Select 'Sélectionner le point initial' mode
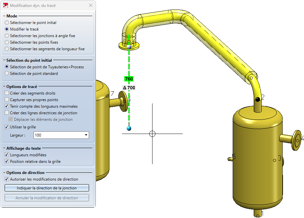The image size is (304, 218). (7, 23)
